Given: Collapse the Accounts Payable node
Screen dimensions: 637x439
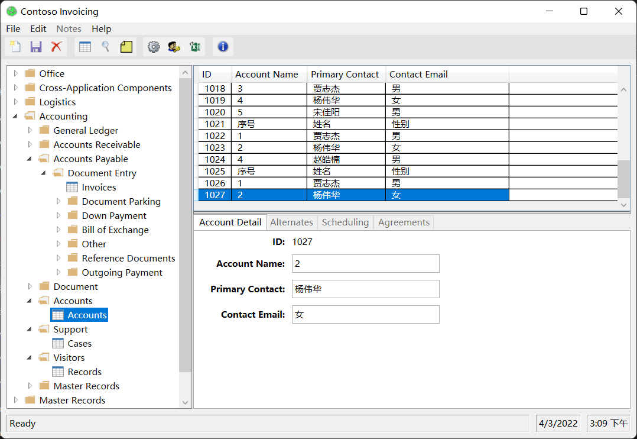Looking at the screenshot, I should pos(28,159).
